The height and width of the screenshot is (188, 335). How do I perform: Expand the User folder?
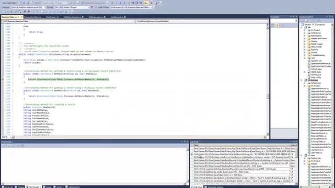coord(305,58)
